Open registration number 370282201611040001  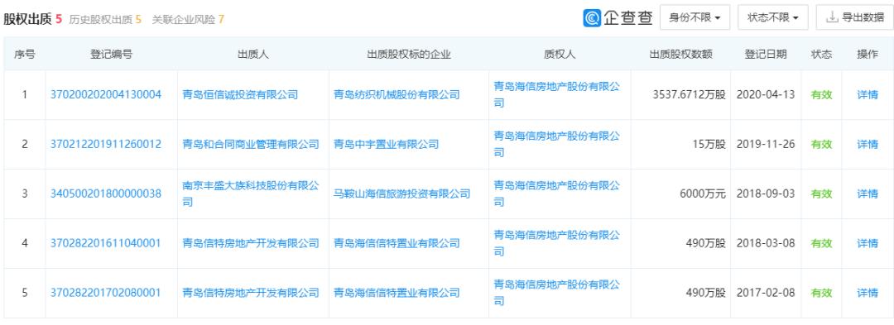coord(106,244)
